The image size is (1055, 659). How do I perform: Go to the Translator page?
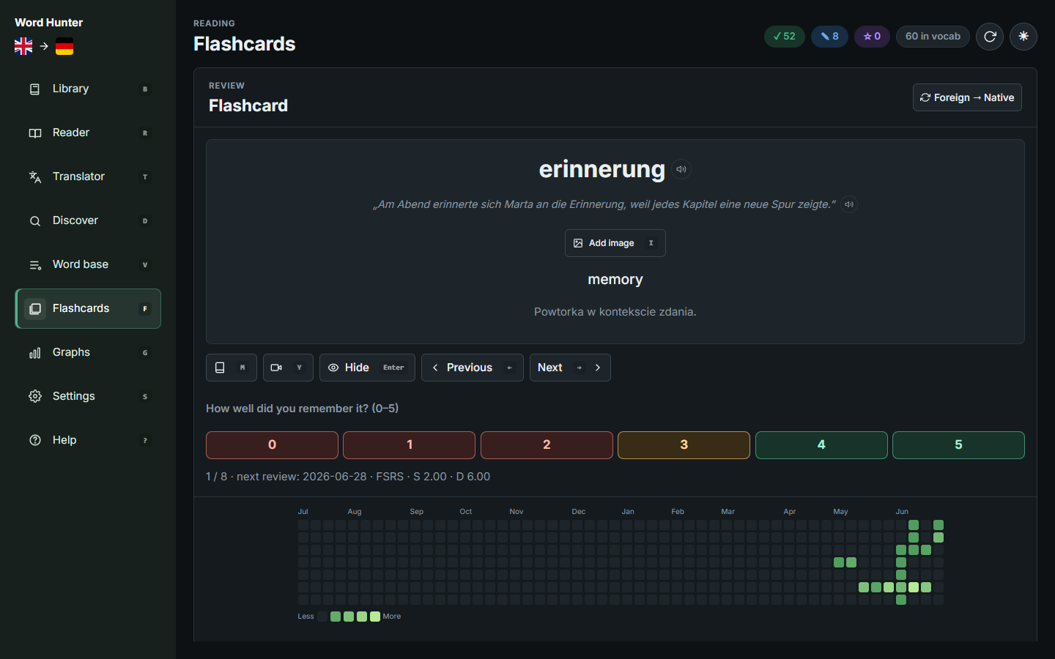(88, 176)
